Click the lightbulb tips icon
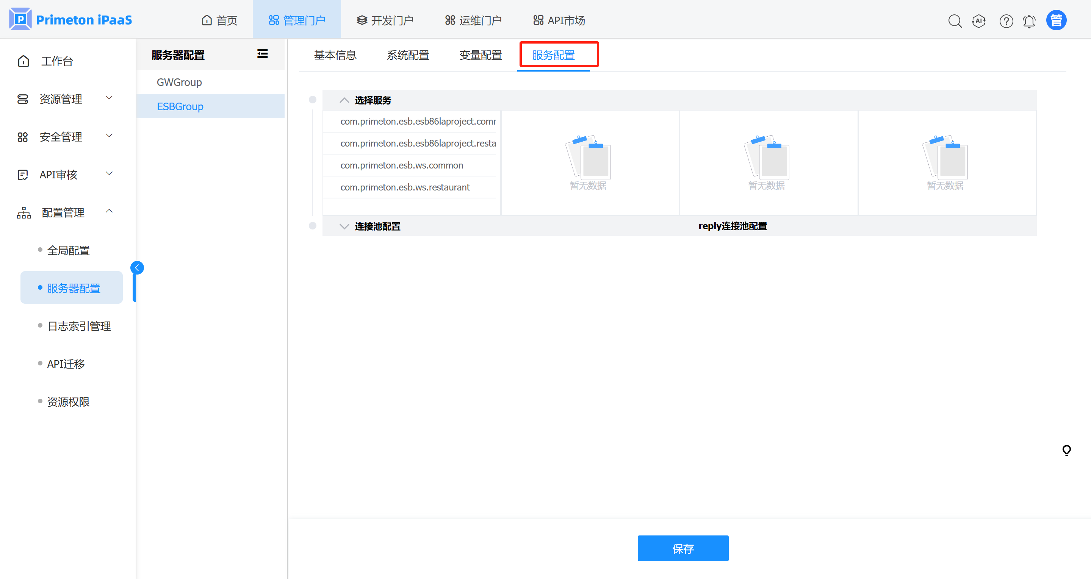 [1066, 450]
